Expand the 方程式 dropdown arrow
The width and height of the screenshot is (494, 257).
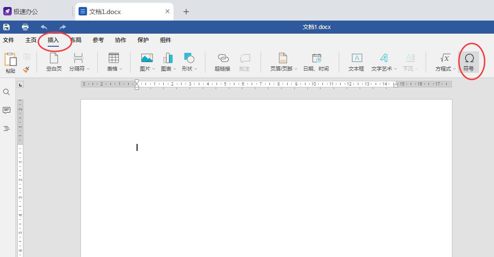click(x=454, y=69)
